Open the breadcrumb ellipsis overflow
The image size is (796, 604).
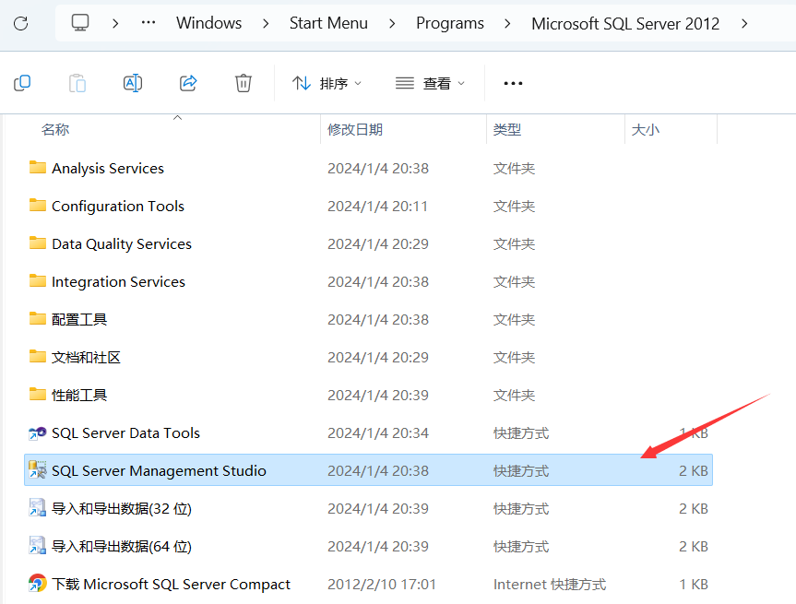point(149,23)
